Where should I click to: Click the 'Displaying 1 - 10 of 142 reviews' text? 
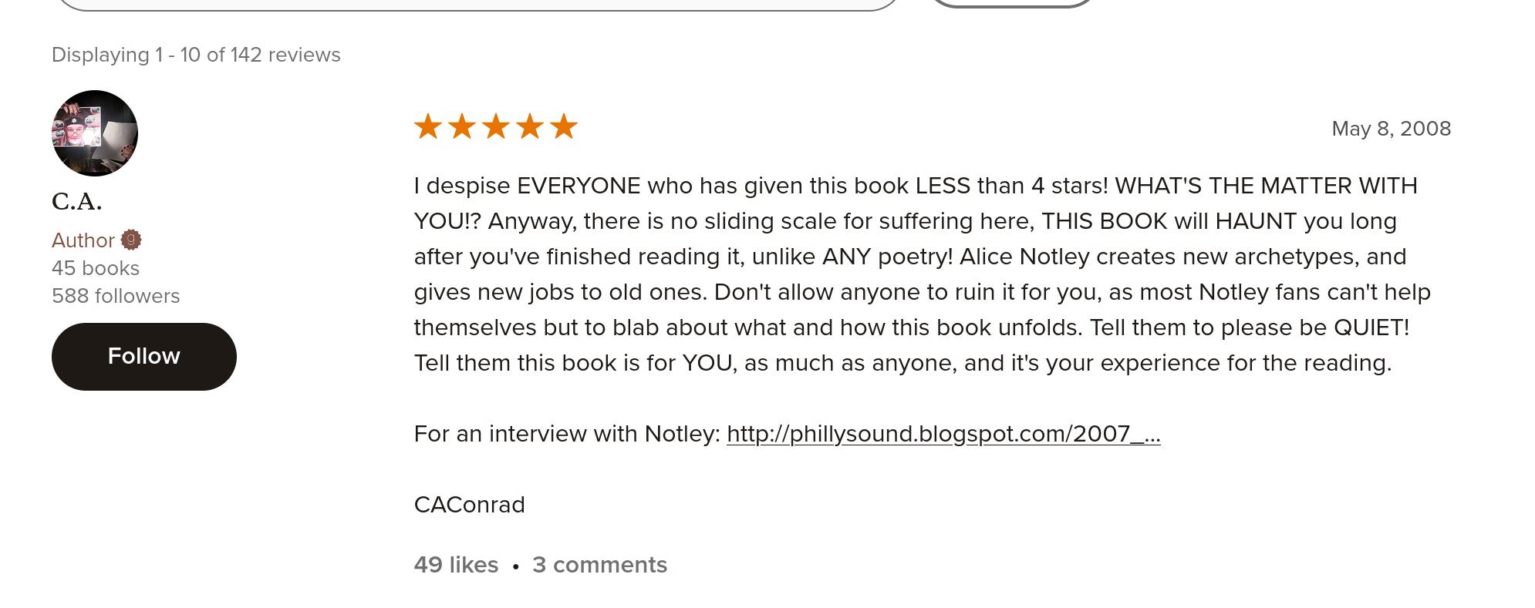pyautogui.click(x=196, y=55)
